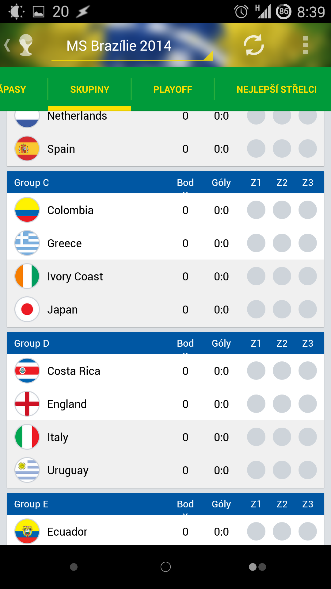Viewport: 331px width, 589px height.
Task: Tap Colombia's Z1 match indicator circle
Action: click(x=256, y=210)
